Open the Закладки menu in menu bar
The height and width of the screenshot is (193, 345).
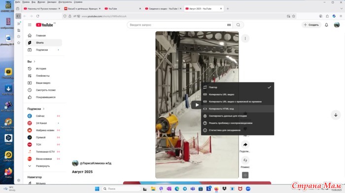pyautogui.click(x=52, y=2)
